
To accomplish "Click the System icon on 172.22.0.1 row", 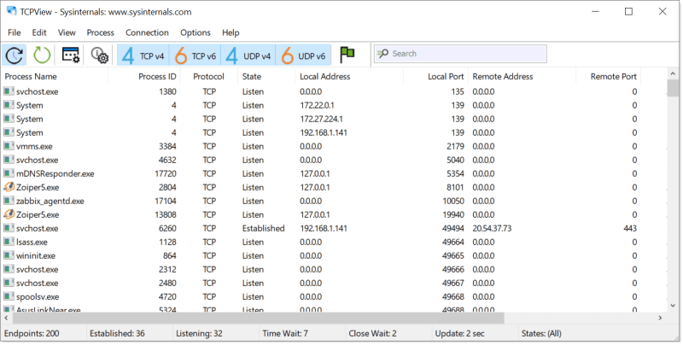I will pos(9,105).
